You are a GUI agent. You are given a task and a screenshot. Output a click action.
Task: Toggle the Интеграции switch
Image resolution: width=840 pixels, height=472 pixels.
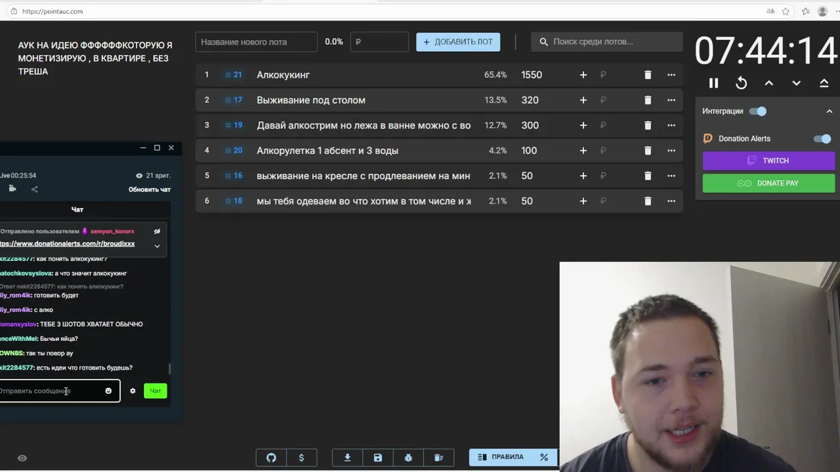[x=757, y=111]
